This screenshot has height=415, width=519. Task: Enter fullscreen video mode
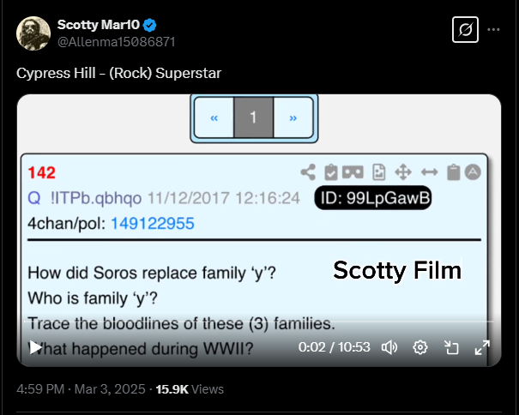tap(482, 347)
